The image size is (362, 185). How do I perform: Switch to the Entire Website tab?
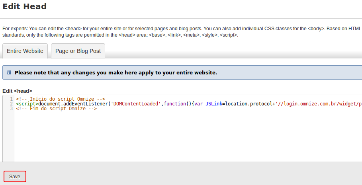[x=25, y=51]
